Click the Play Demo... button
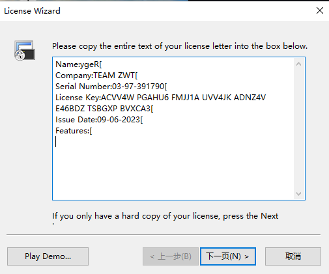329x274 pixels. 48,256
